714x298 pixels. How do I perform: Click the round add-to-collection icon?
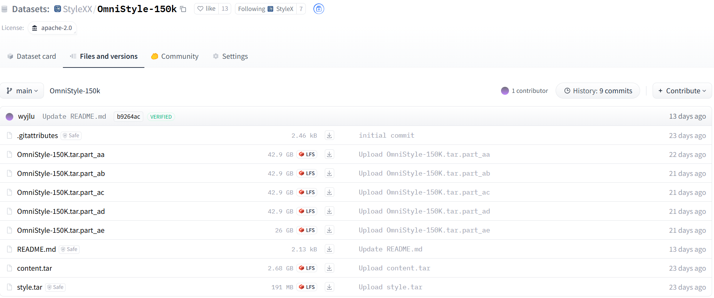point(319,9)
